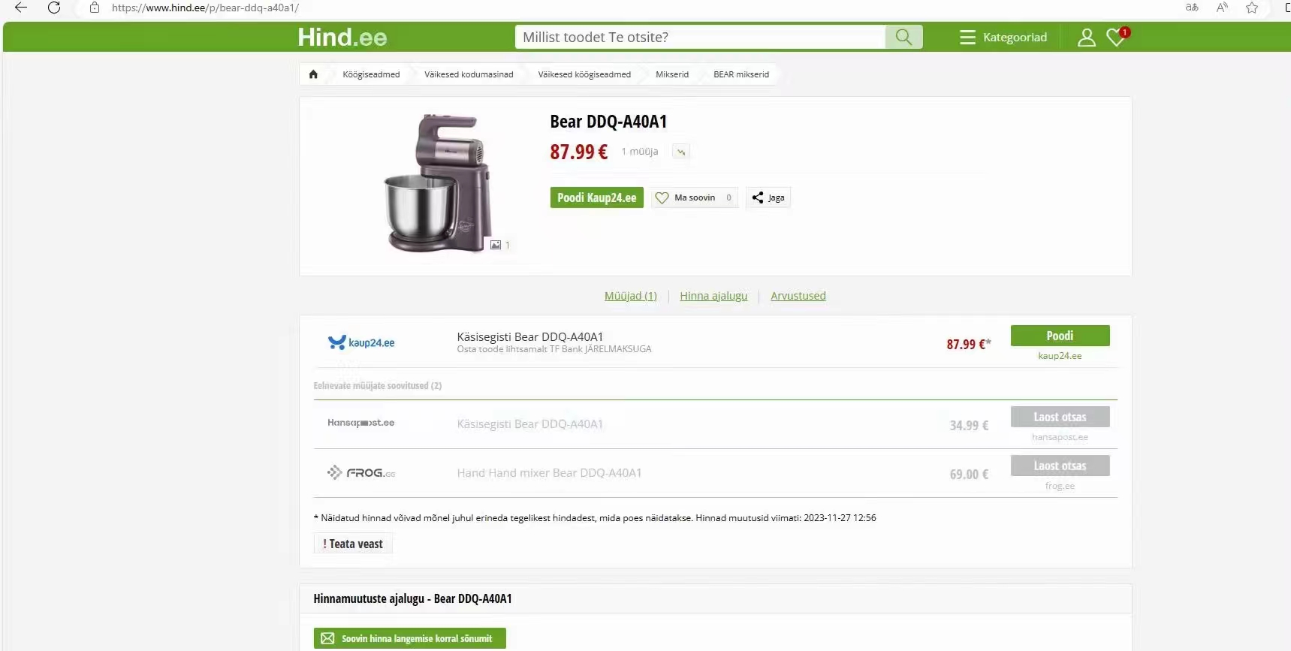The height and width of the screenshot is (651, 1291).
Task: Jump to the Hinna ajalugu section
Action: (x=713, y=296)
